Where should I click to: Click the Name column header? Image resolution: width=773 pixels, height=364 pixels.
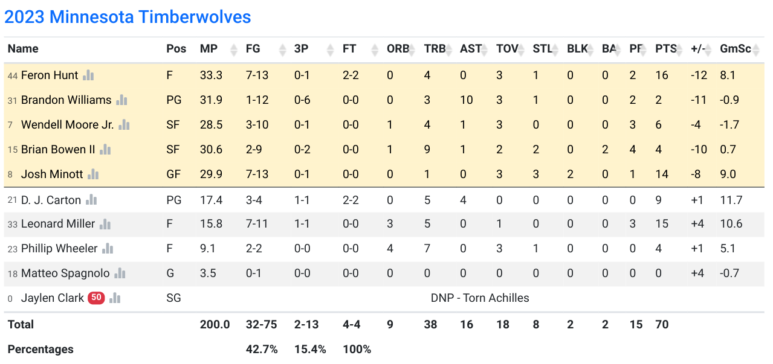23,49
